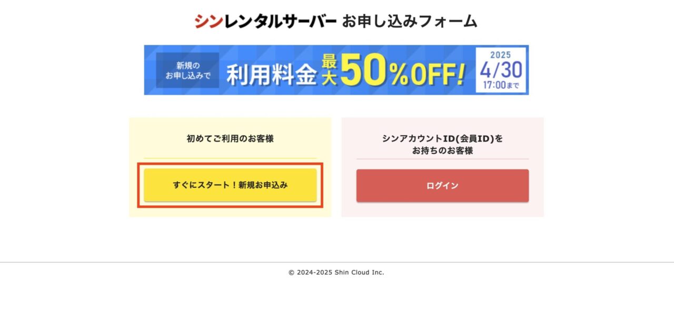Click the © 2024-2025 copyright text

point(311,273)
